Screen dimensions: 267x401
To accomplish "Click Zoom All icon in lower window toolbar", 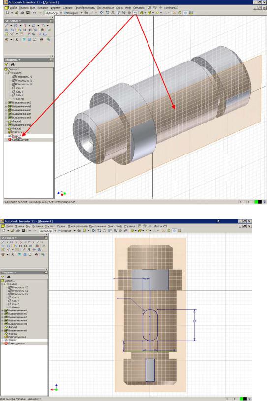I will (94, 231).
